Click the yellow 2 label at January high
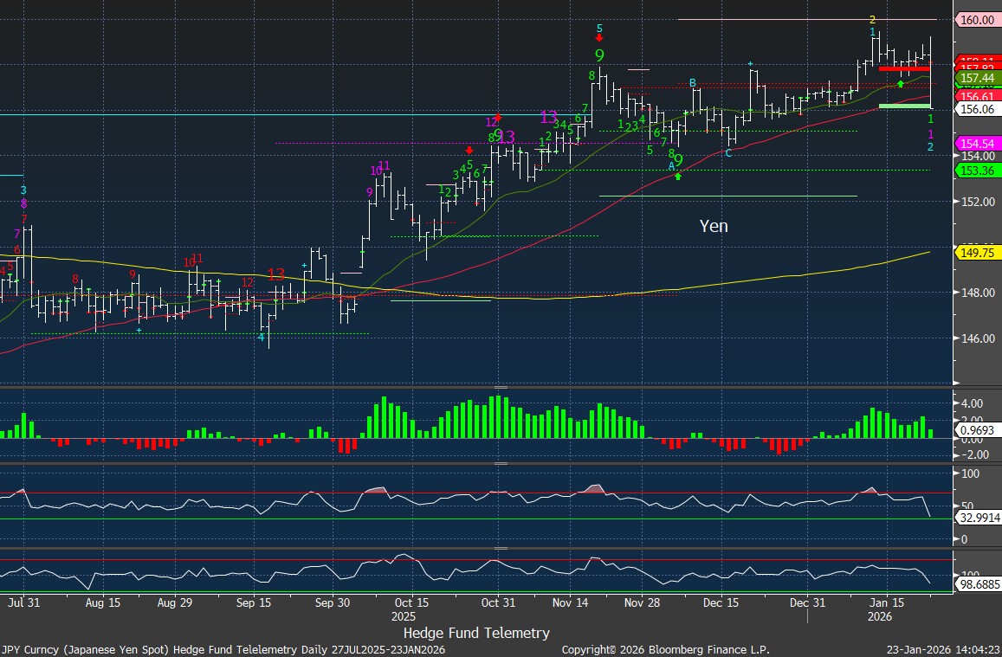 [873, 20]
